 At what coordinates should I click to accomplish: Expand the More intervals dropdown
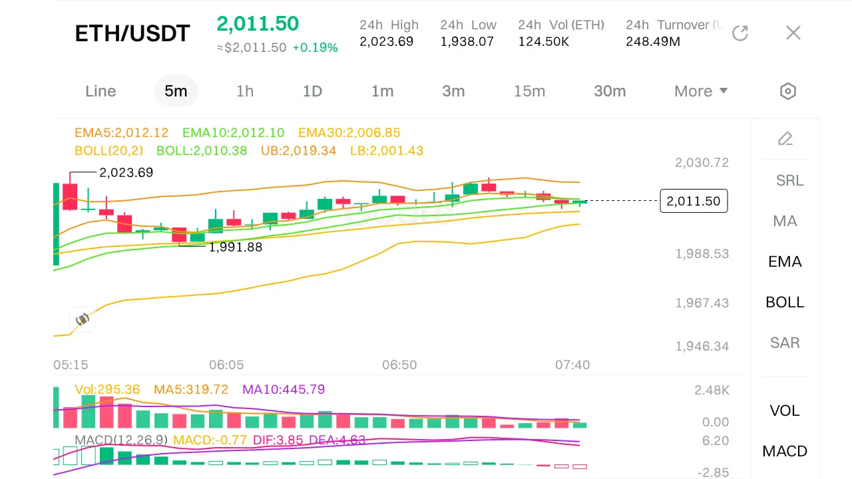pyautogui.click(x=701, y=91)
